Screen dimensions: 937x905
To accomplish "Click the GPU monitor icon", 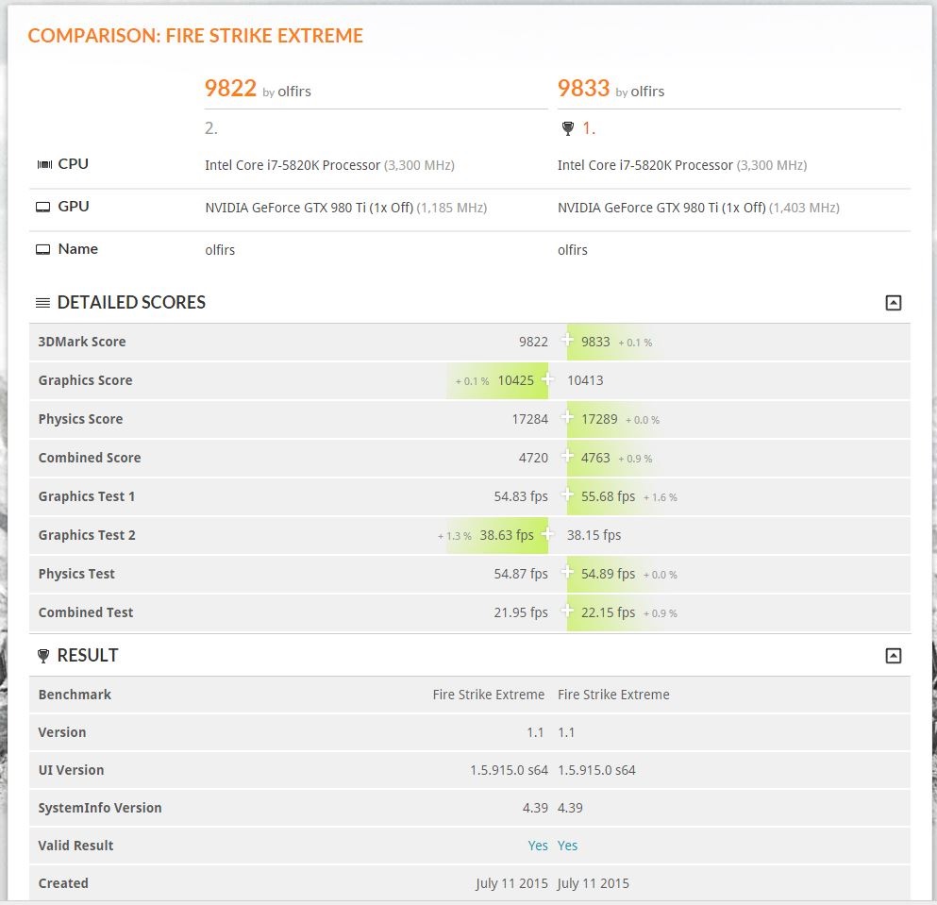I will (x=43, y=207).
